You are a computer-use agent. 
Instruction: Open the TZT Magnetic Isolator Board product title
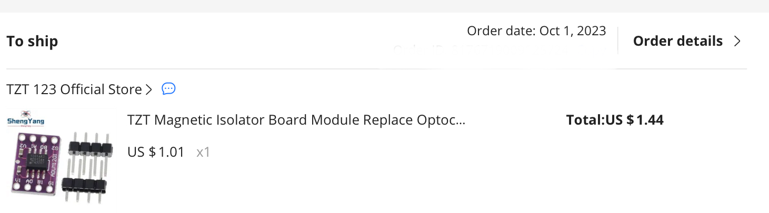pyautogui.click(x=296, y=120)
